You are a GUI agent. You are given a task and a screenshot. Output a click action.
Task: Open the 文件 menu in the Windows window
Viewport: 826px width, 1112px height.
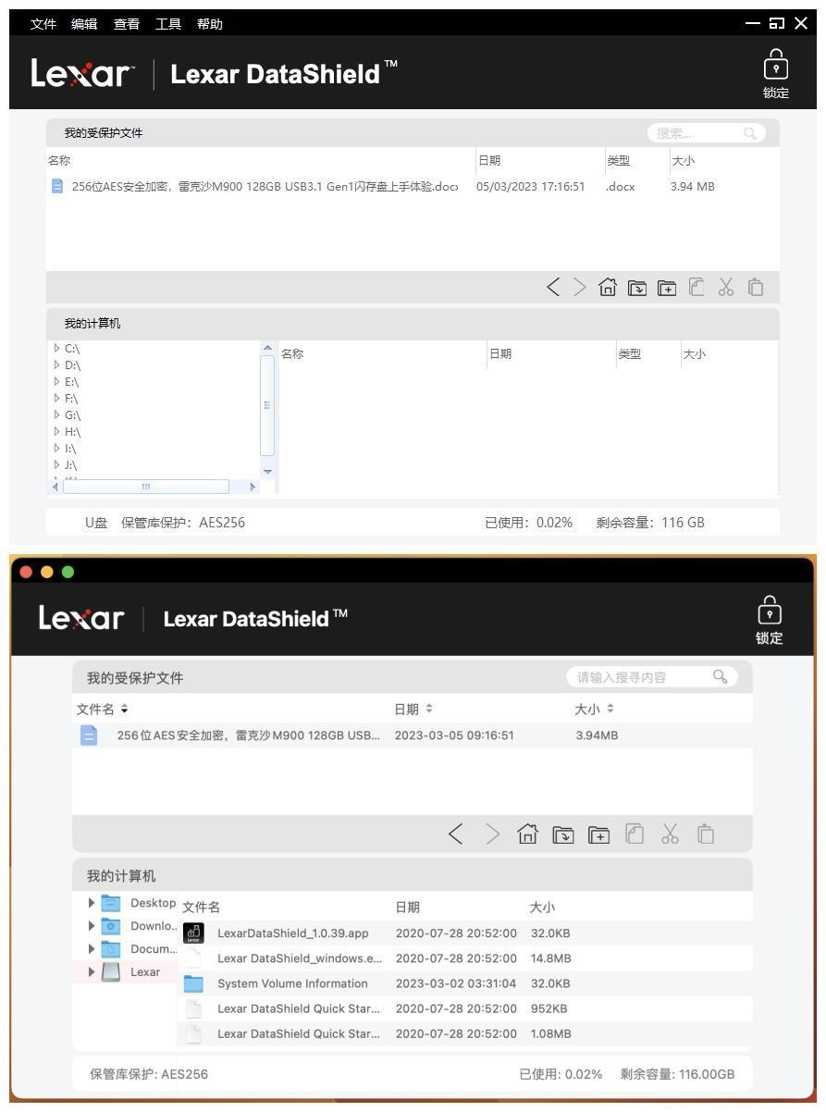(x=43, y=24)
